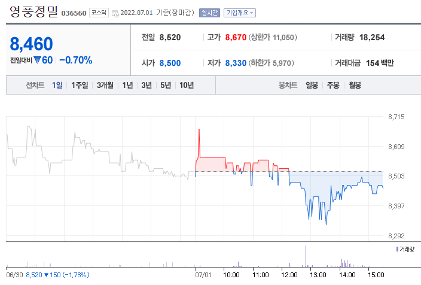Click the stock name 영풍정밀
The image size is (421, 285).
click(33, 11)
